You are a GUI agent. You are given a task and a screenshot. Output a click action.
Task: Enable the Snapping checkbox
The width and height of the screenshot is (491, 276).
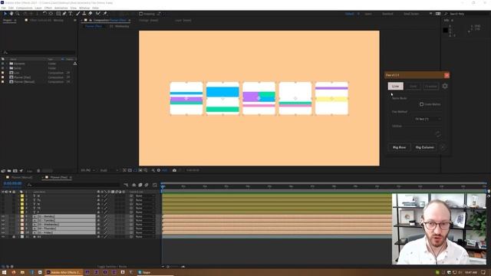141,14
